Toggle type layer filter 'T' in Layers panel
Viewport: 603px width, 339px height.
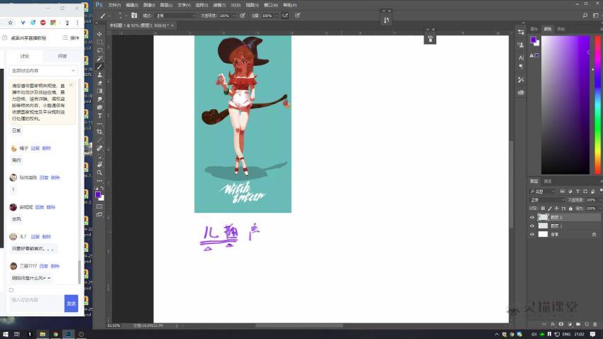[577, 191]
